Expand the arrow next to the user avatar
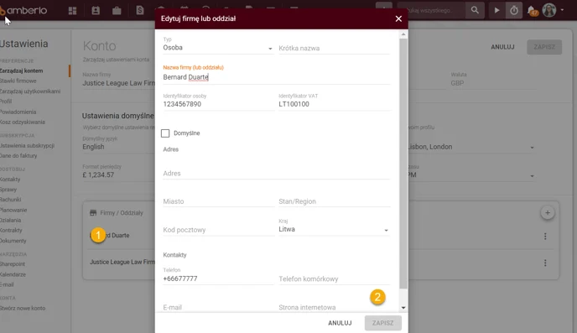 coord(562,10)
